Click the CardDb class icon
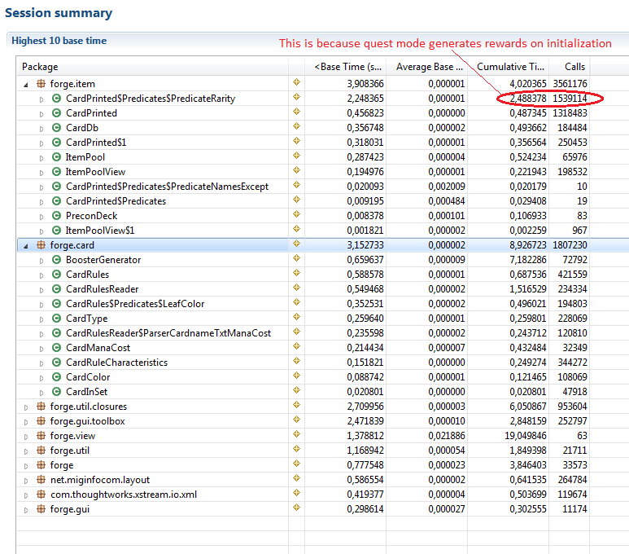 (56, 128)
